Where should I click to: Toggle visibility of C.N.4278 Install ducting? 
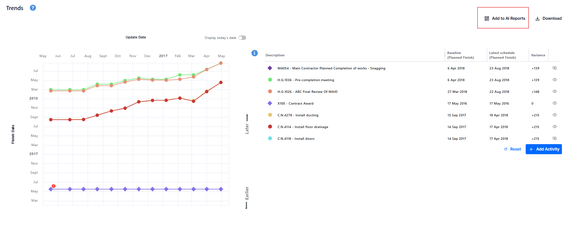coord(555,115)
